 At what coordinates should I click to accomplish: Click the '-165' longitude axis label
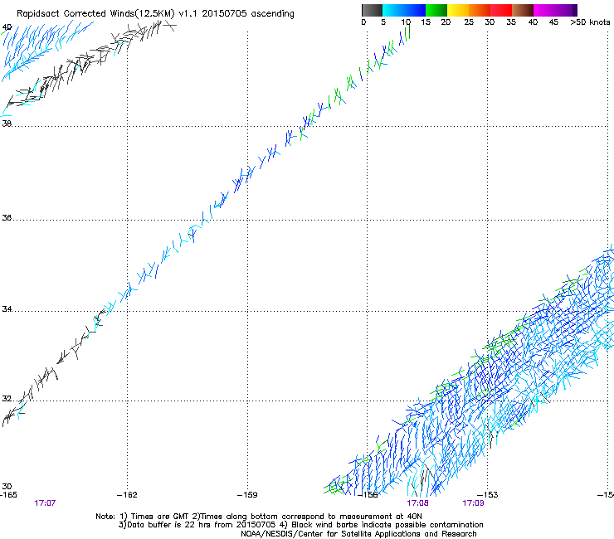tap(8, 495)
